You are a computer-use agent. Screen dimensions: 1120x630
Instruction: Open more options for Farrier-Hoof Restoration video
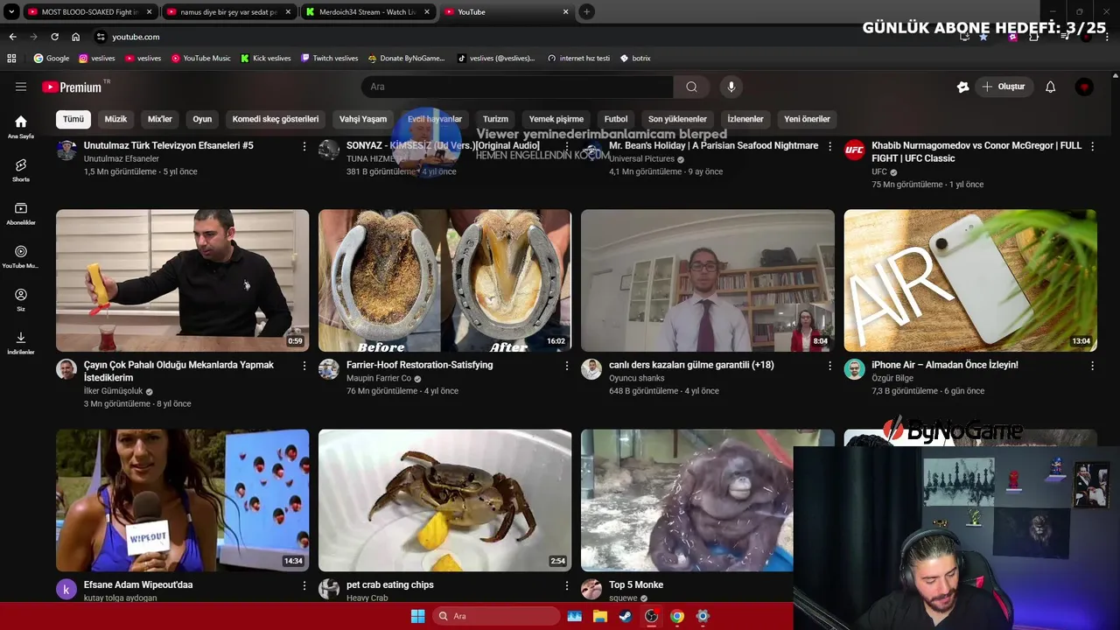point(567,366)
